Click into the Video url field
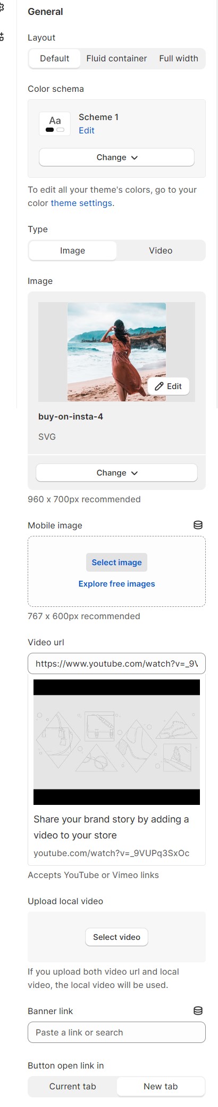This screenshot has height=1107, width=218. pyautogui.click(x=116, y=664)
